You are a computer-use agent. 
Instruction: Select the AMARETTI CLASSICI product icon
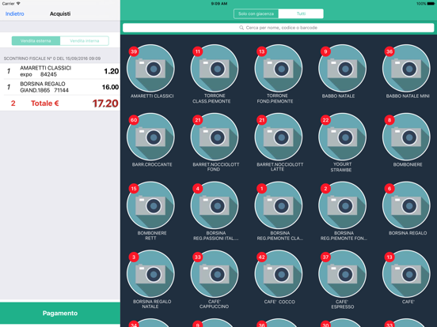150,69
